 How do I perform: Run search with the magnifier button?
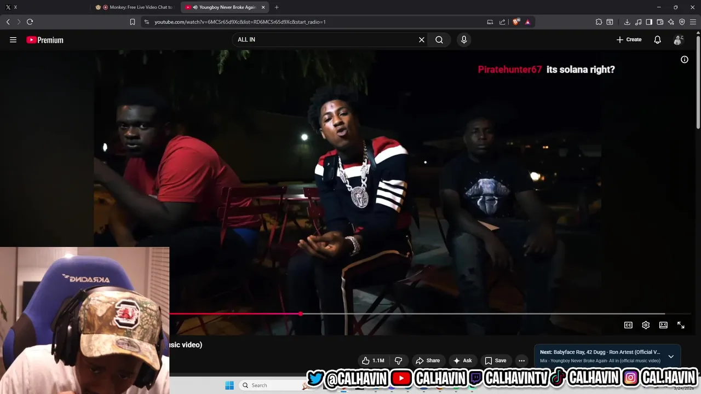(439, 39)
